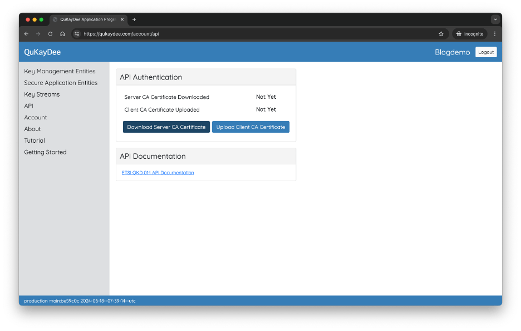Click Download Server CA Certificate button
521x331 pixels.
pos(166,127)
